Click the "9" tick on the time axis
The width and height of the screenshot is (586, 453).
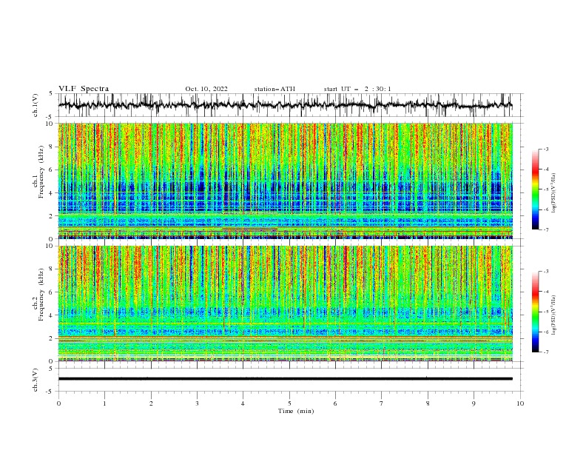click(474, 403)
